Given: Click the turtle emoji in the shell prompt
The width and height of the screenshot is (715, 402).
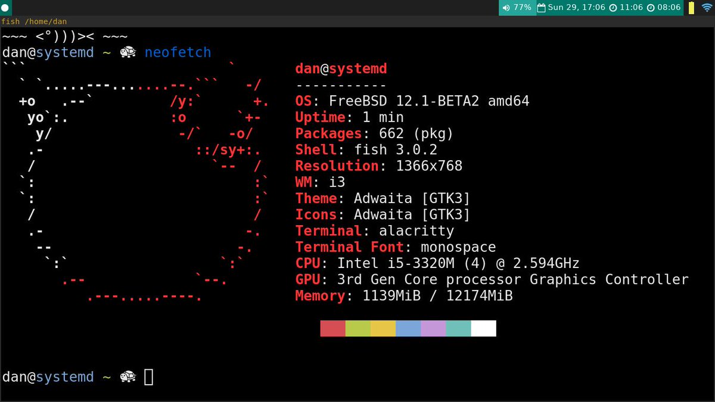Looking at the screenshot, I should pyautogui.click(x=127, y=52).
